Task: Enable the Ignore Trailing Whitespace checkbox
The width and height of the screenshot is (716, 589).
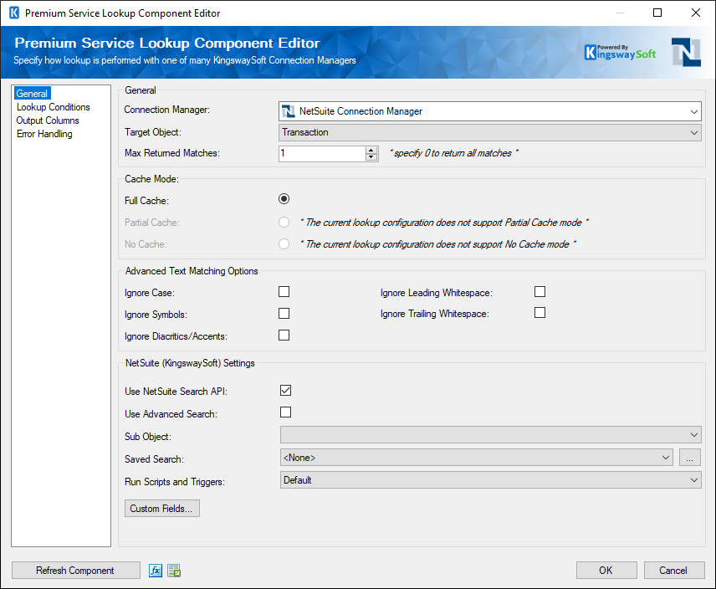Action: 540,313
